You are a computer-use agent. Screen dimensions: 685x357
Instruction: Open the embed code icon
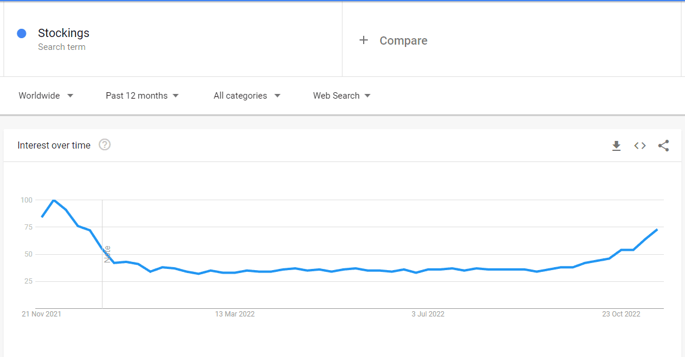coord(640,146)
